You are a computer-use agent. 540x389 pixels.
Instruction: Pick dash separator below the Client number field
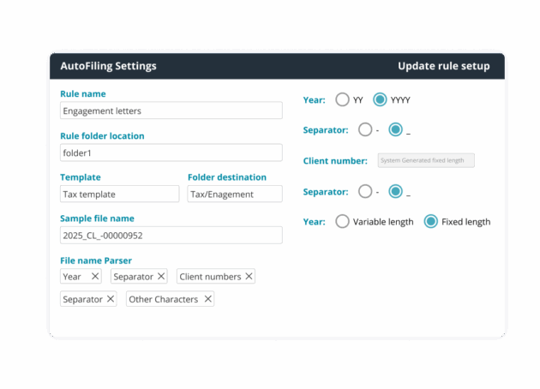coord(365,191)
